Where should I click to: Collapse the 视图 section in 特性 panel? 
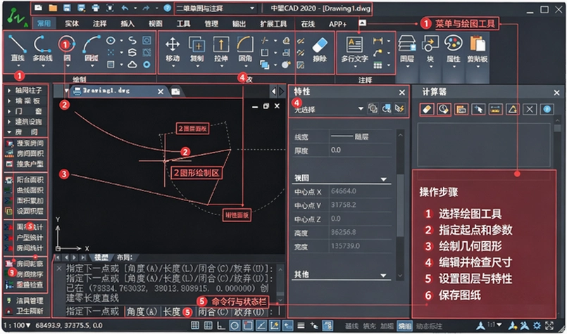pyautogui.click(x=383, y=179)
